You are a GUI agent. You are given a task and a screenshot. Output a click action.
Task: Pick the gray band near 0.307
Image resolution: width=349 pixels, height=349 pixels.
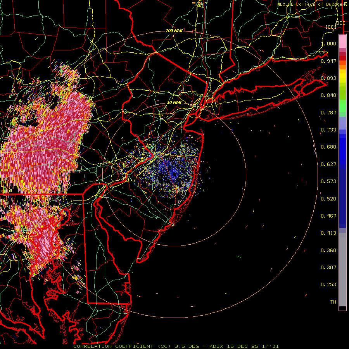pos(342,270)
